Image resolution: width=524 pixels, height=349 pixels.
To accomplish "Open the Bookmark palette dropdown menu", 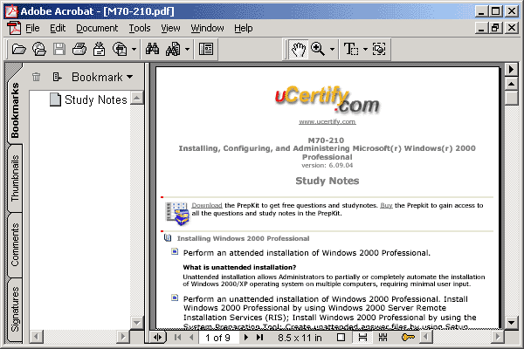I will 102,77.
